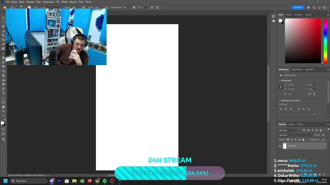Open Windows Start button
The image size is (330, 185).
click(5, 181)
